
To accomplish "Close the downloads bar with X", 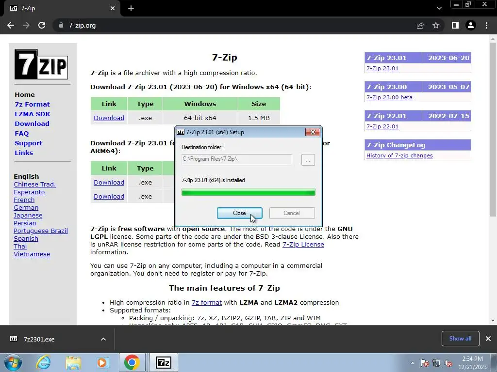I will [488, 339].
